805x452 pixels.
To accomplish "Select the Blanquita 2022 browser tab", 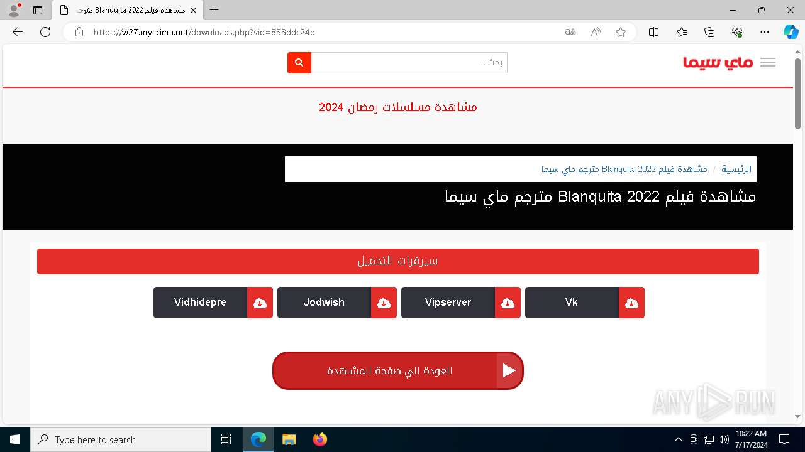I will [128, 11].
